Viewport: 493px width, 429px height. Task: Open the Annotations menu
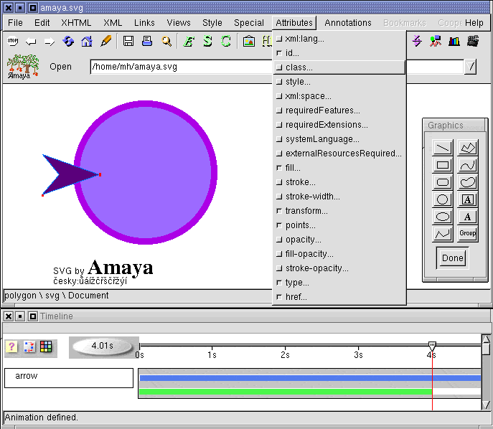(x=348, y=23)
